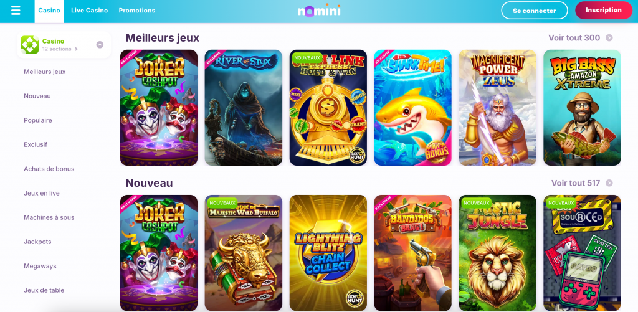Select the Casino tab in header
The width and height of the screenshot is (638, 312).
click(x=49, y=11)
